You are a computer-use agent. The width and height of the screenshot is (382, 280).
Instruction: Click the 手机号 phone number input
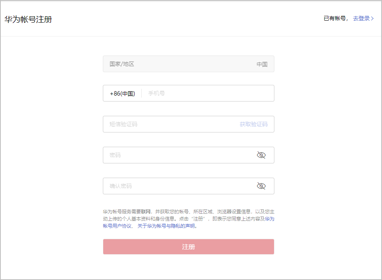coord(208,93)
